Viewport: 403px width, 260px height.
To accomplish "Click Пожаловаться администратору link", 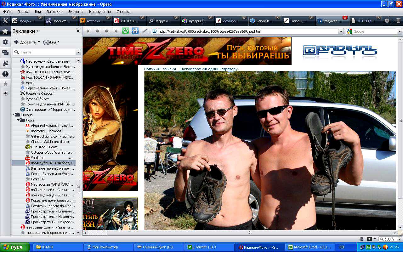I will click(209, 69).
